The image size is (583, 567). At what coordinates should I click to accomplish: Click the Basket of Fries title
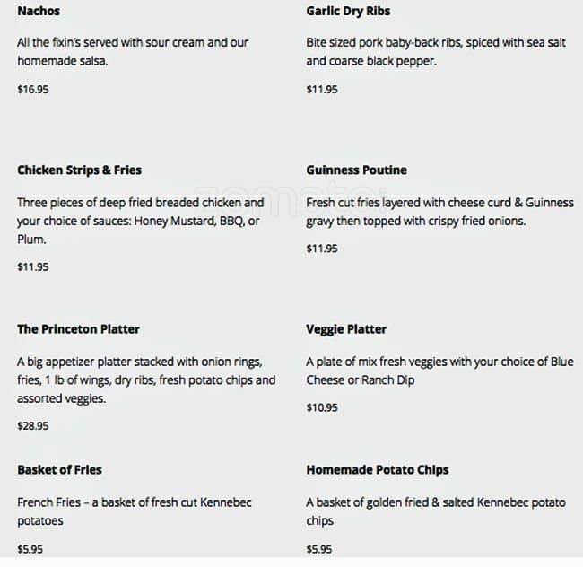(59, 469)
